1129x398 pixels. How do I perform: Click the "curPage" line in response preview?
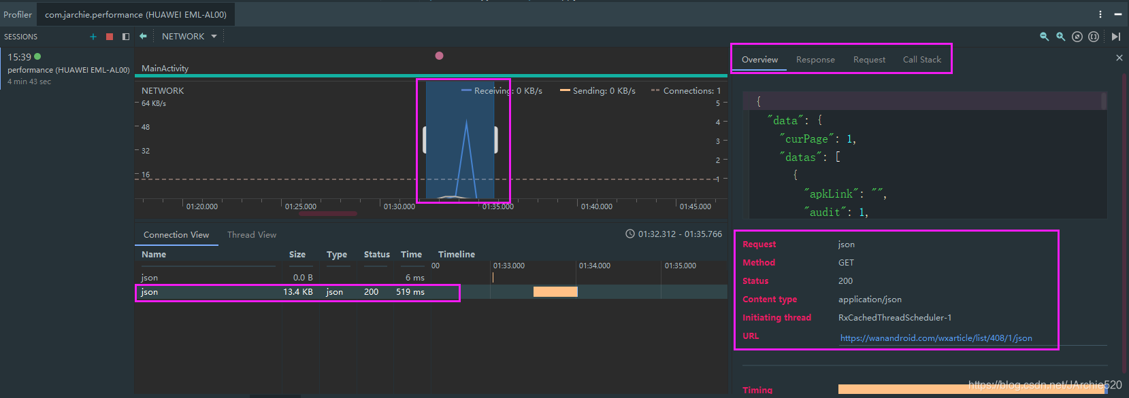818,139
